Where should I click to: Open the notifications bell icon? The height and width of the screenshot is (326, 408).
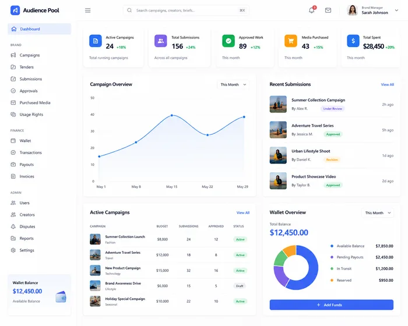tap(311, 10)
